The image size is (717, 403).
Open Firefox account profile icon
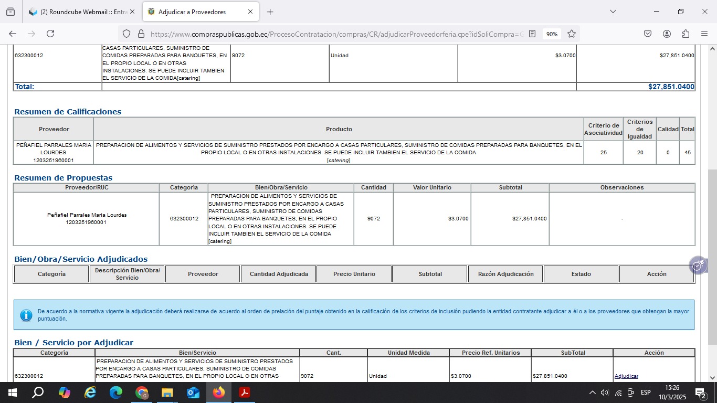click(667, 34)
